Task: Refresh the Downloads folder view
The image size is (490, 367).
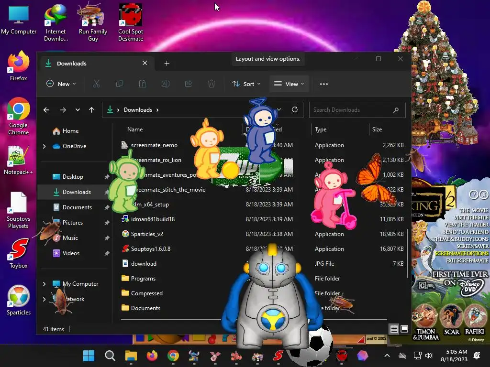Action: 295,109
